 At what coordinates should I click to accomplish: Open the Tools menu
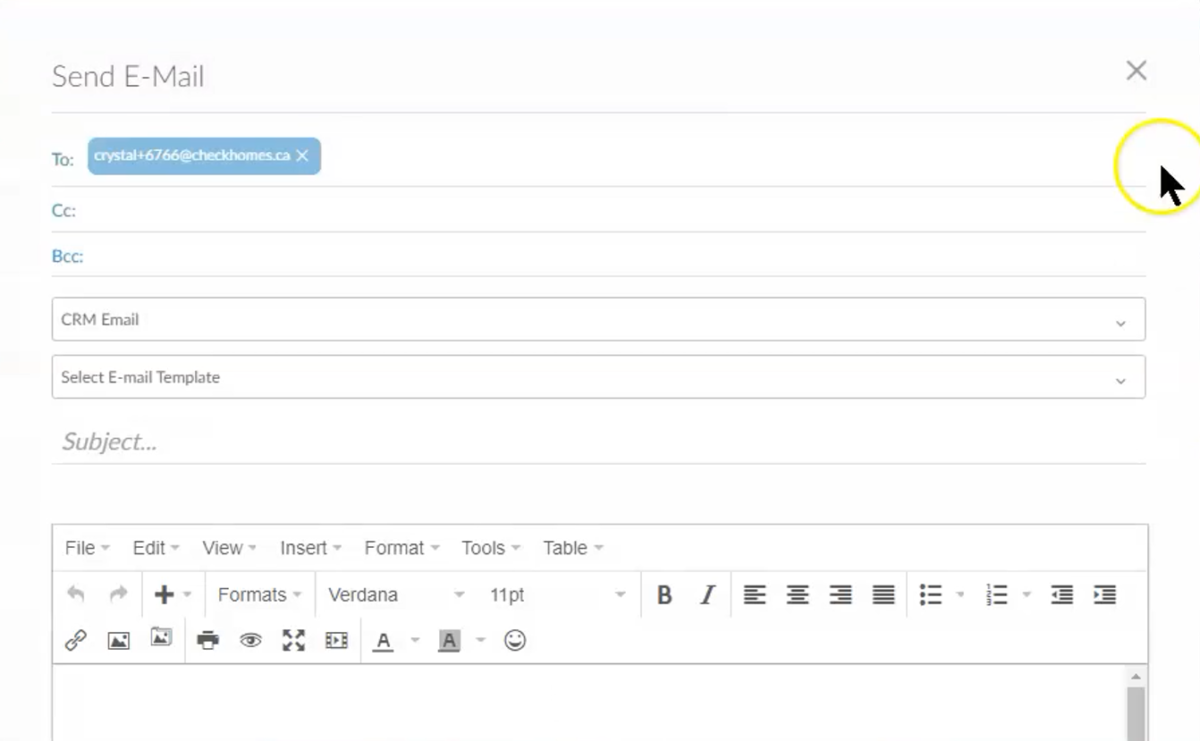[x=491, y=548]
